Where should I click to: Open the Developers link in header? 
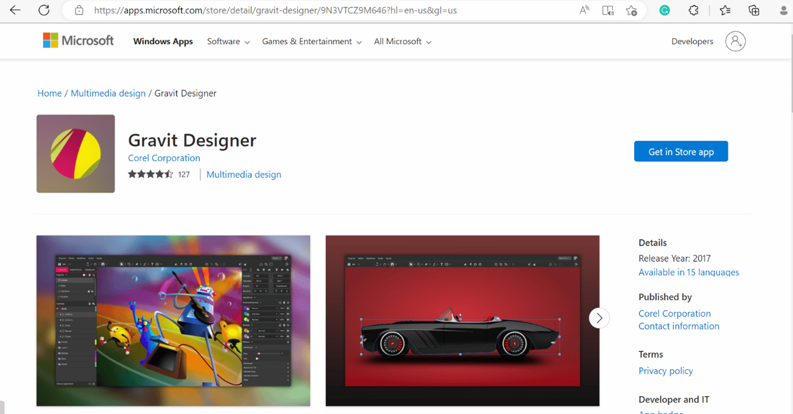pyautogui.click(x=692, y=41)
